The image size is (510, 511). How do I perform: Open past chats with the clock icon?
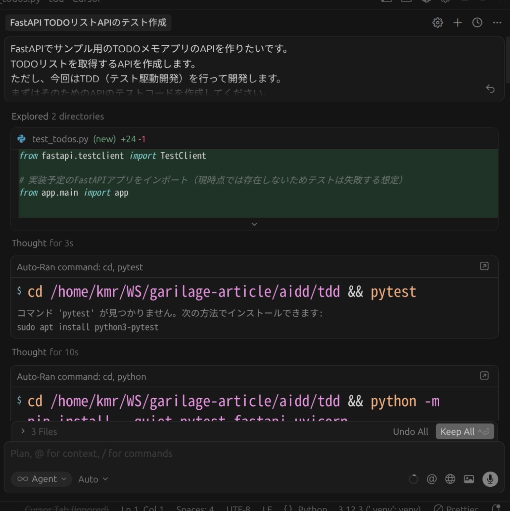coord(477,23)
